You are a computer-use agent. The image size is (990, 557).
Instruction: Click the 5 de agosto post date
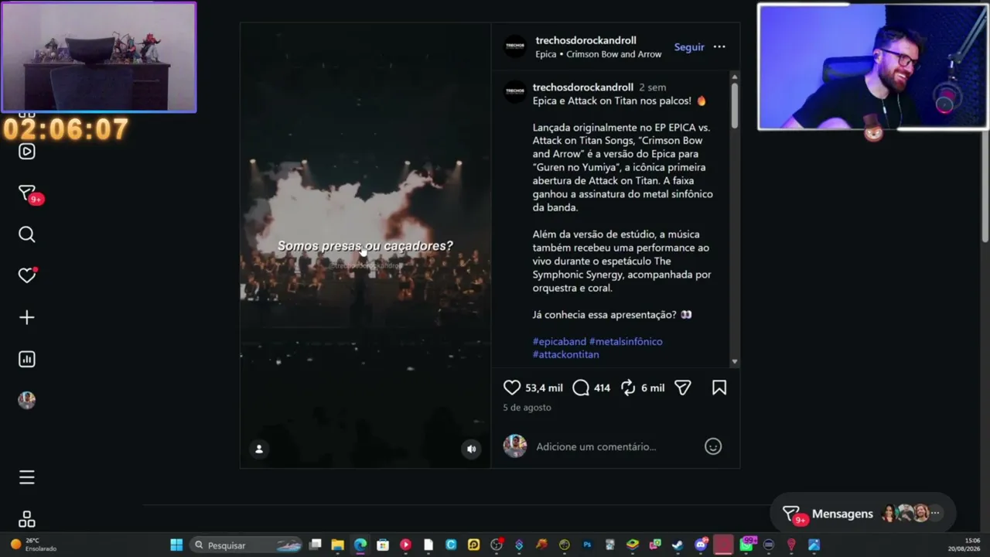[527, 407]
